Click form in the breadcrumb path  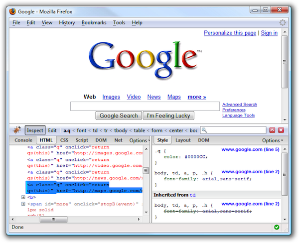(157, 130)
